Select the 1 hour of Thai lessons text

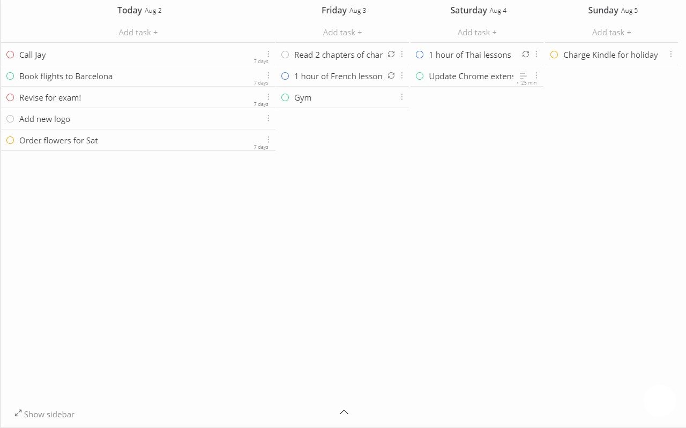tap(470, 55)
